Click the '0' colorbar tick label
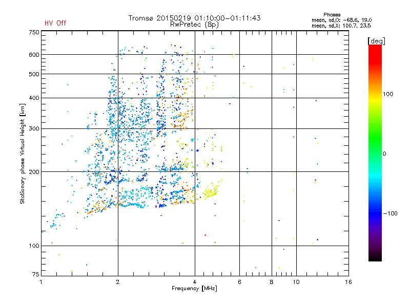Image resolution: width=410 pixels, height=307 pixels. tap(384, 154)
